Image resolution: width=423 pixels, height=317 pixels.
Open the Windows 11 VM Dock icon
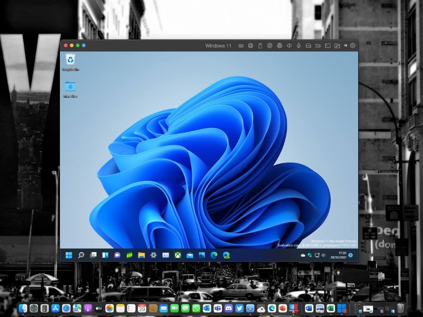342,308
